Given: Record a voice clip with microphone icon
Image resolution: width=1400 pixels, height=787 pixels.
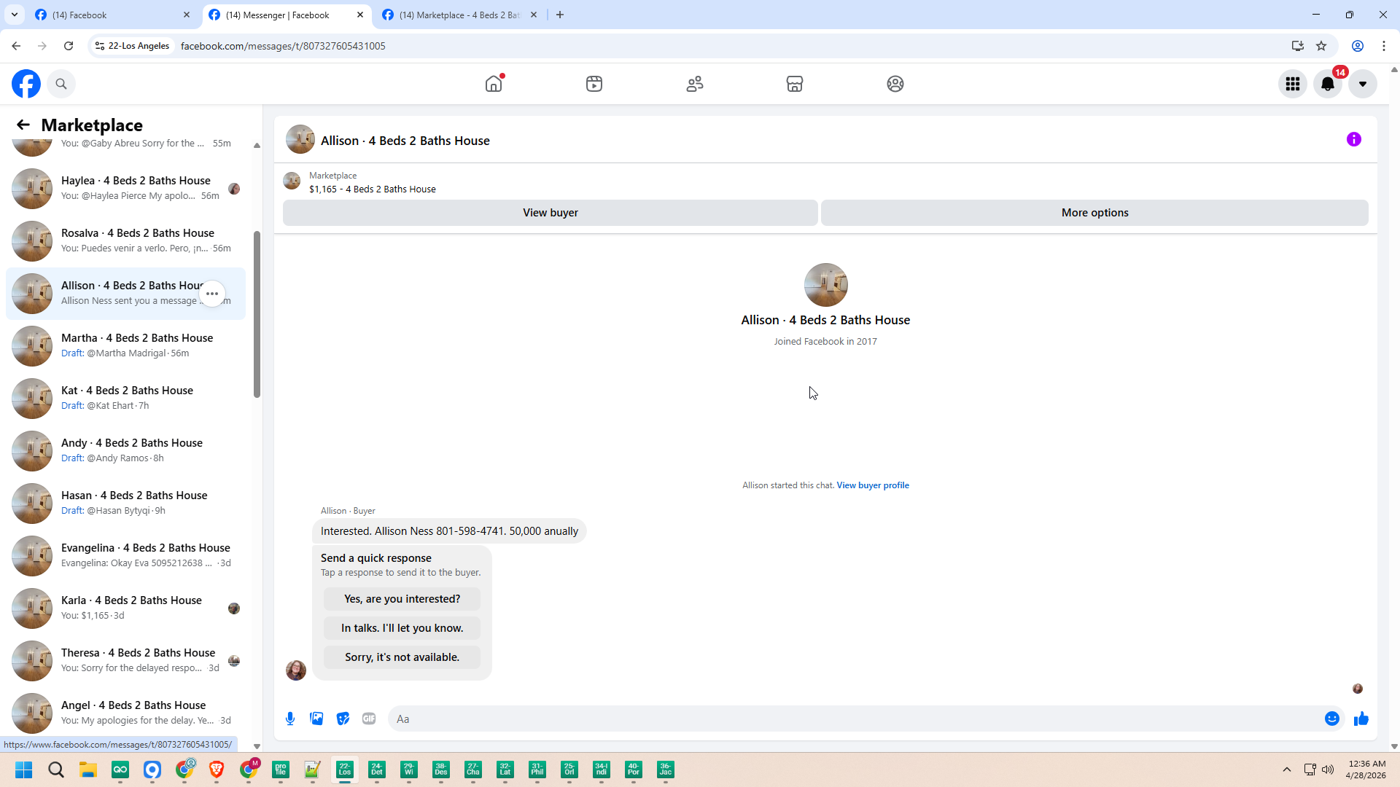Looking at the screenshot, I should pyautogui.click(x=290, y=719).
